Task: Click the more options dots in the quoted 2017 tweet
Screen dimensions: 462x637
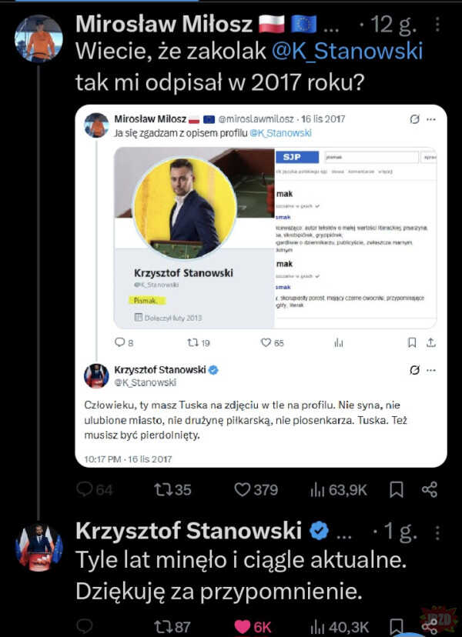Action: [x=431, y=119]
